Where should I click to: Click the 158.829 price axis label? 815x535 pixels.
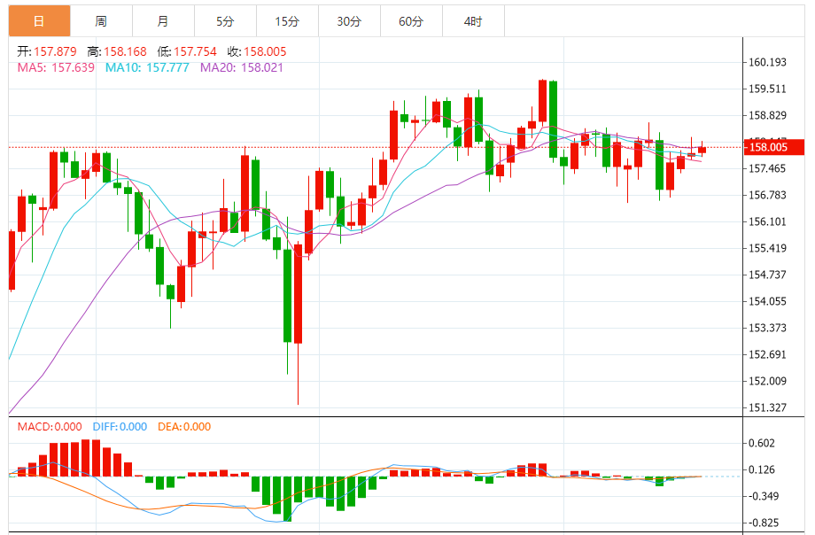(x=767, y=115)
